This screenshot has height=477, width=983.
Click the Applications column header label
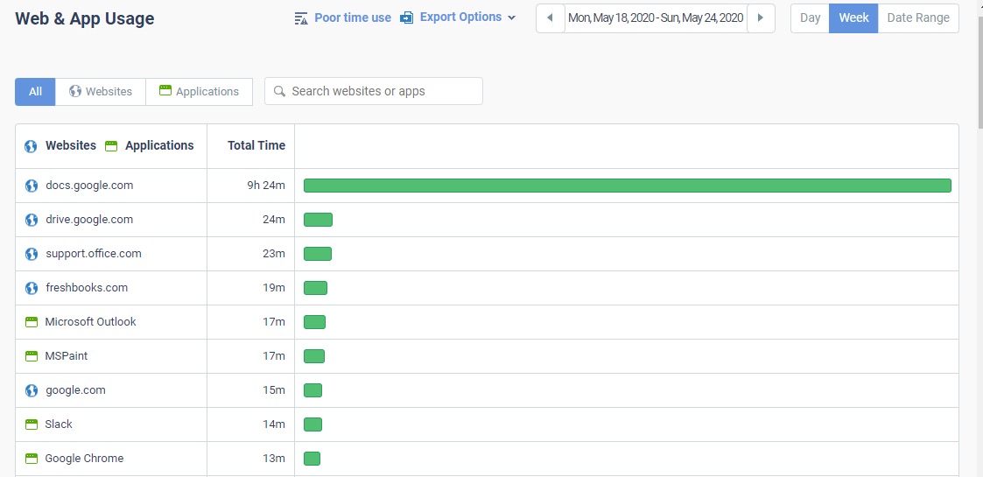(159, 145)
